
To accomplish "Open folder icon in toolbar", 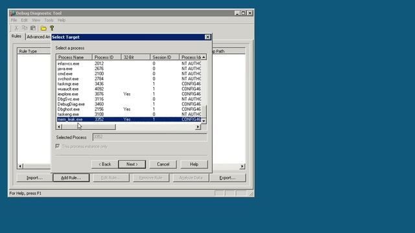I will tap(43, 28).
